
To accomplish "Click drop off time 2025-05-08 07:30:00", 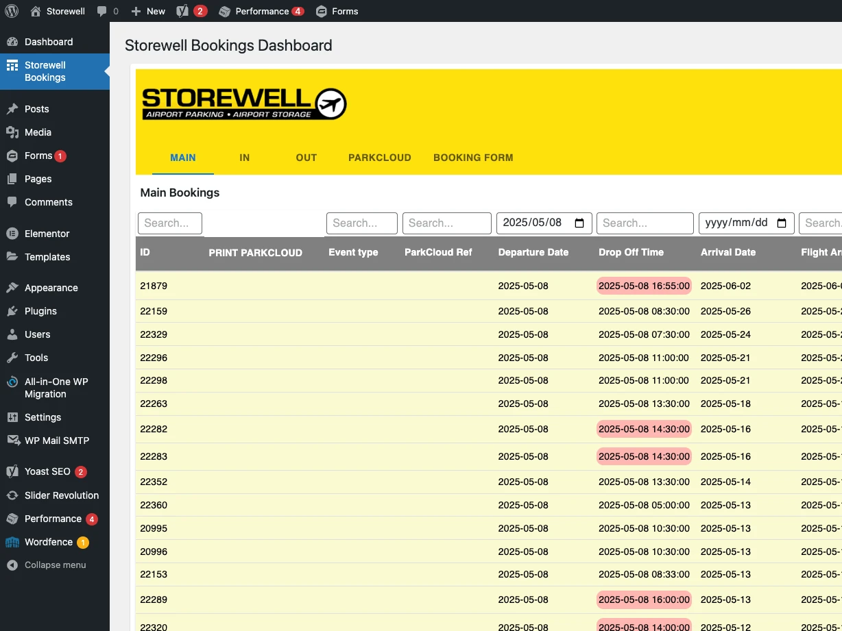I will tap(644, 334).
